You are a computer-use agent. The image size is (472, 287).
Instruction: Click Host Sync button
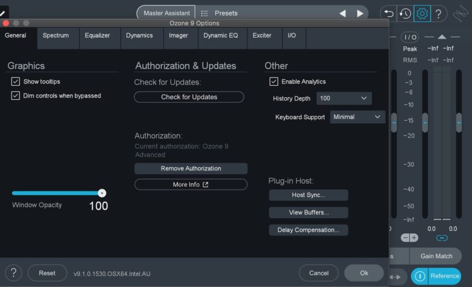point(308,195)
